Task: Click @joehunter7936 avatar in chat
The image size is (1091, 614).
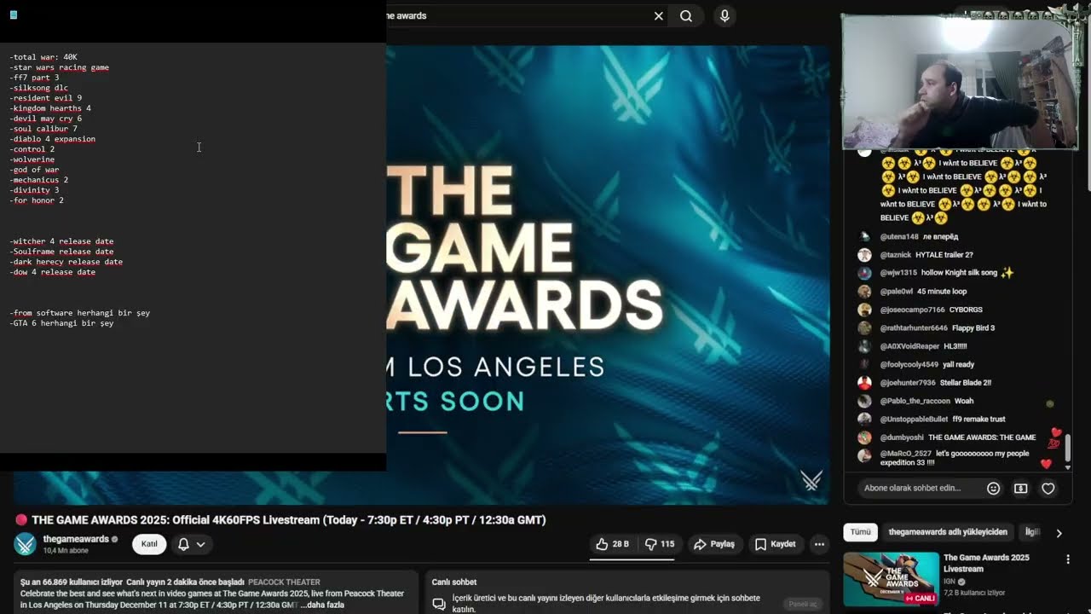Action: click(x=864, y=383)
